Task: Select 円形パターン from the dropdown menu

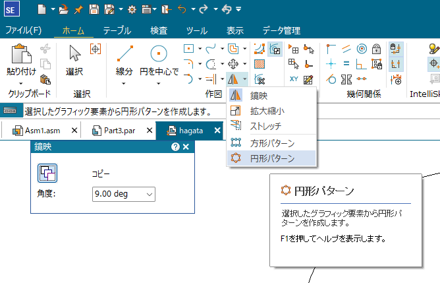Action: click(271, 158)
